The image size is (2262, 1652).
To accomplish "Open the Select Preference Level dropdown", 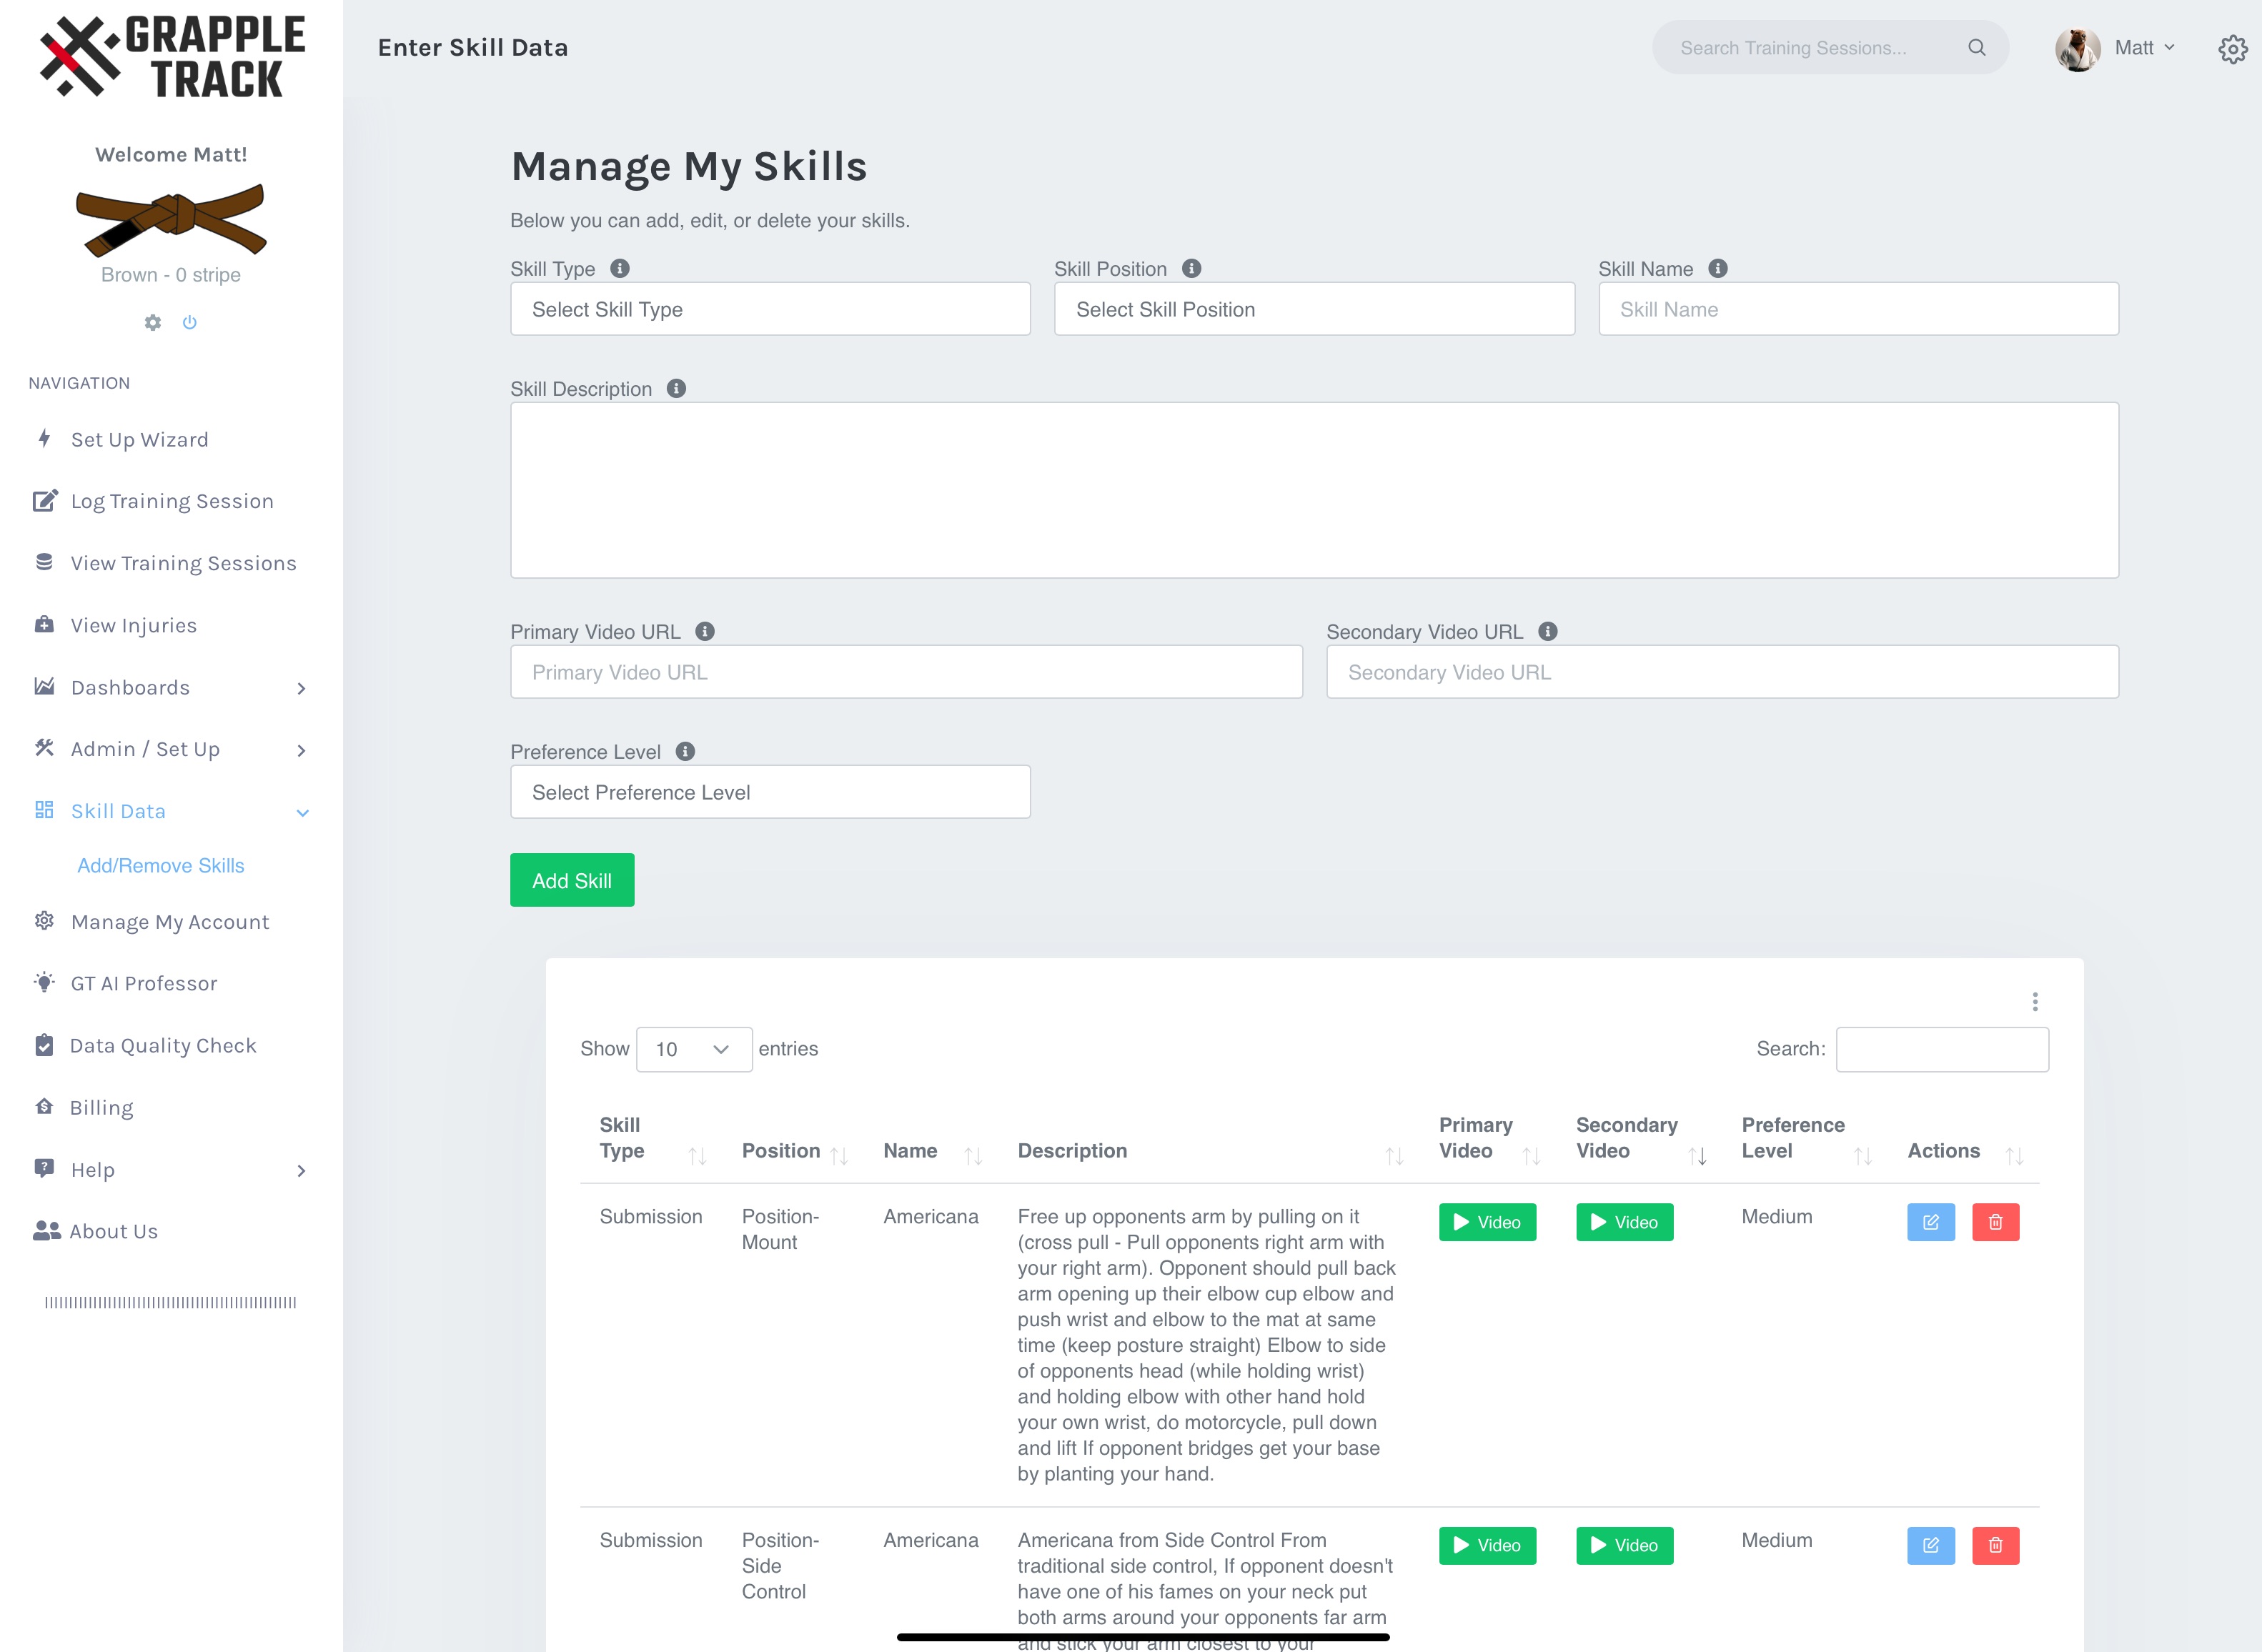I will (x=770, y=792).
